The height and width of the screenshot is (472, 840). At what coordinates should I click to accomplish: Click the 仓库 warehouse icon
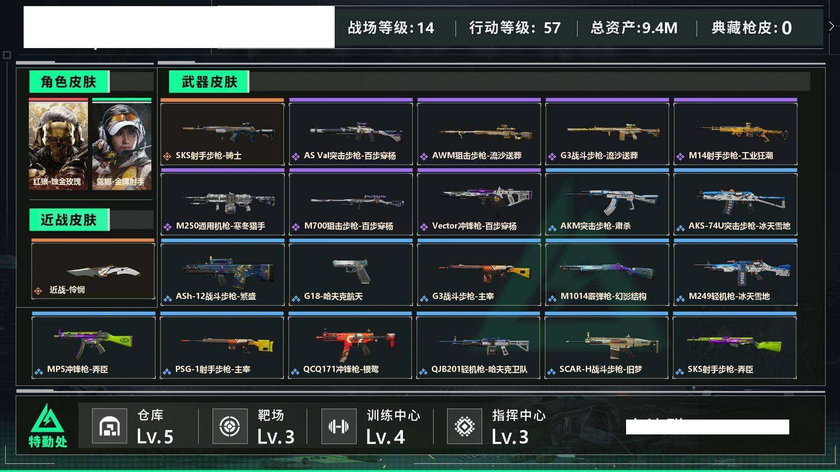(109, 426)
